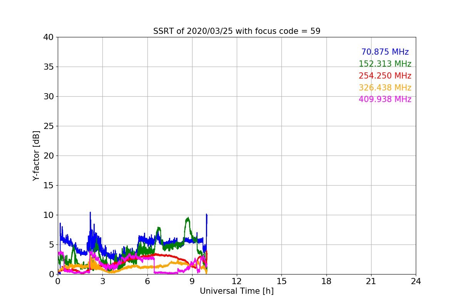
Task: Click the 409.938 MHz legend label
Action: (x=385, y=99)
